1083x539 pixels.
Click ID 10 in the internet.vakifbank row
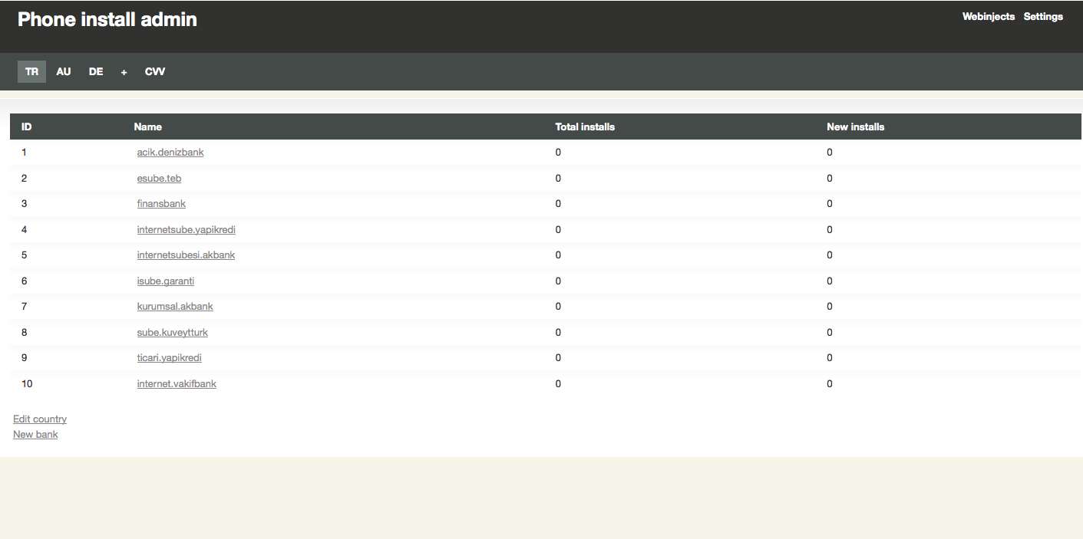click(x=27, y=383)
